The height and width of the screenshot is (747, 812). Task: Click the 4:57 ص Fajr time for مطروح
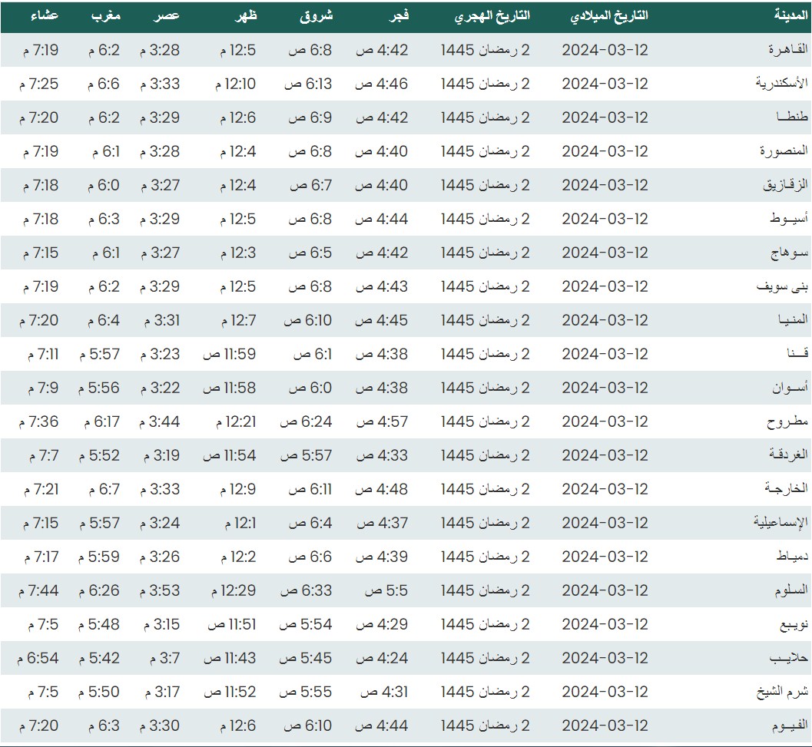coord(382,421)
